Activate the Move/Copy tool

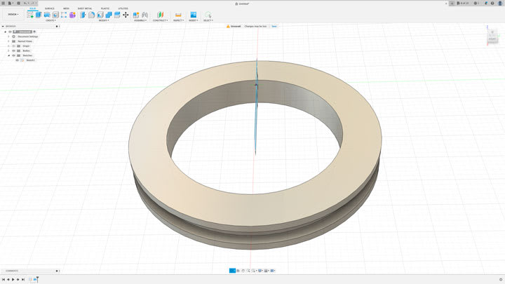[126, 15]
